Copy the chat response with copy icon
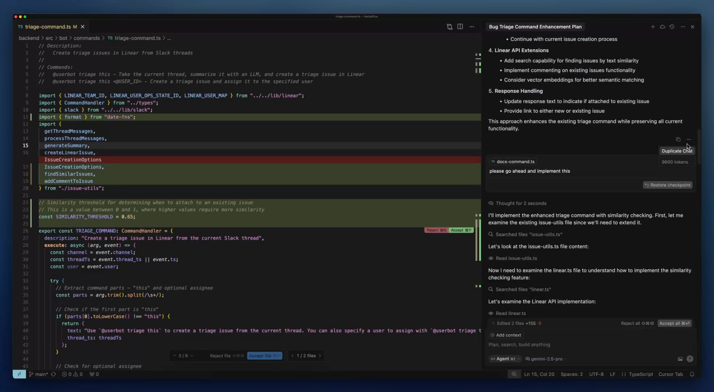This screenshot has height=392, width=714. click(678, 139)
